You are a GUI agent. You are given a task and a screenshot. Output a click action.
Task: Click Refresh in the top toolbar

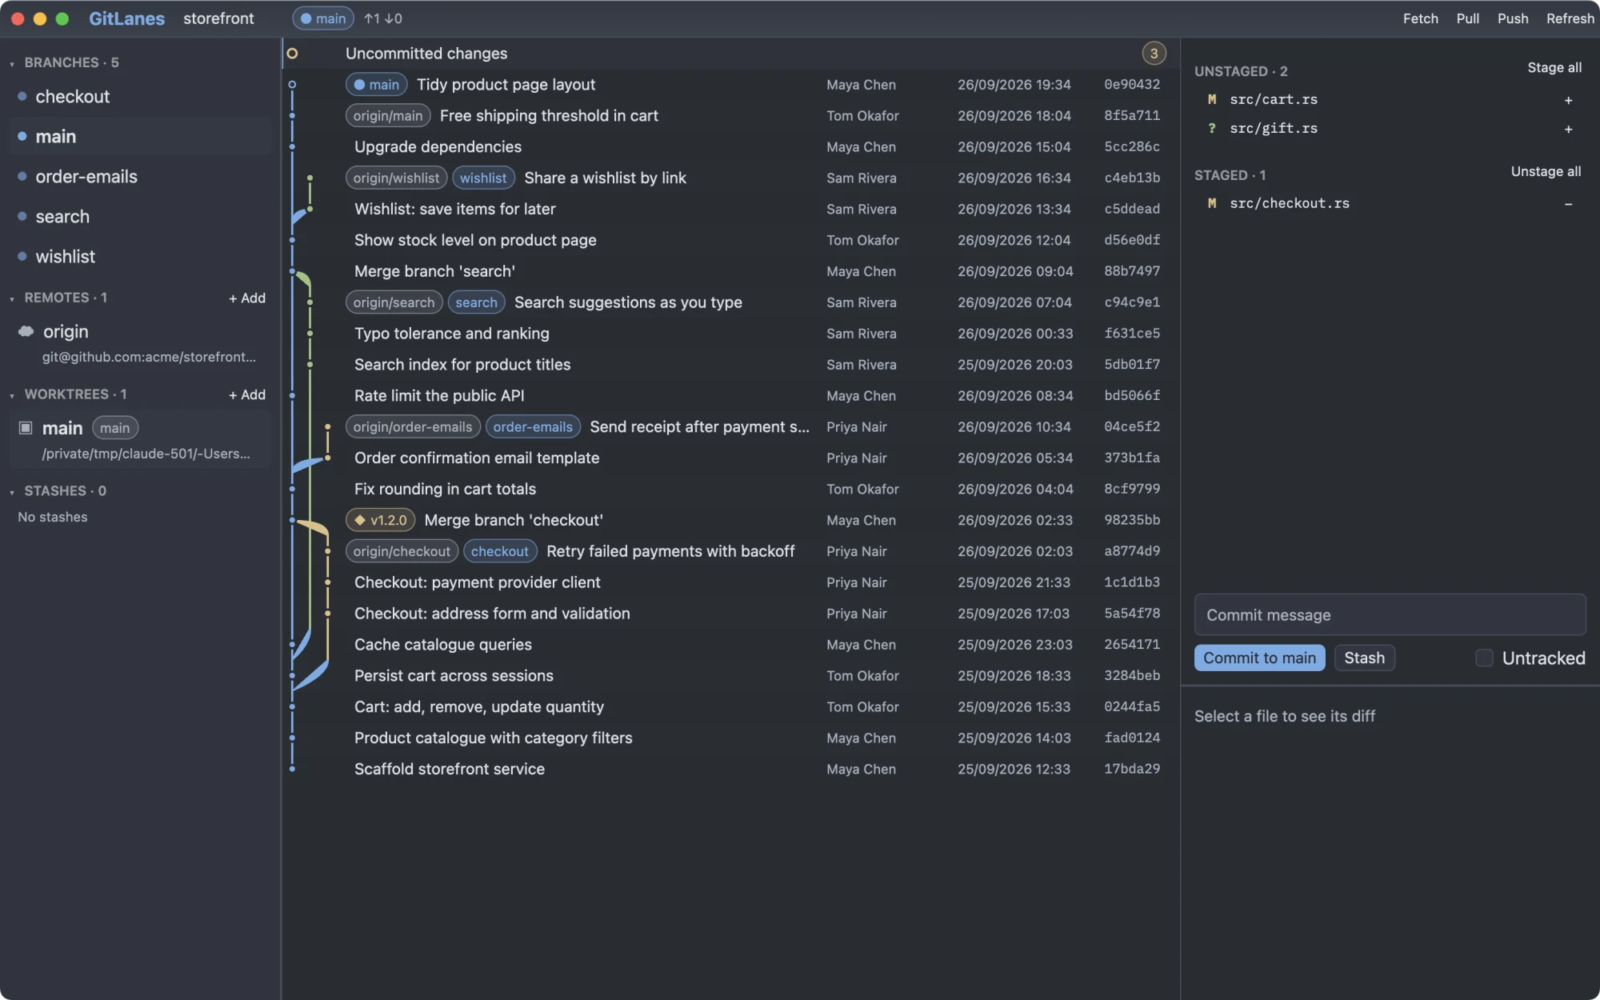[1570, 18]
